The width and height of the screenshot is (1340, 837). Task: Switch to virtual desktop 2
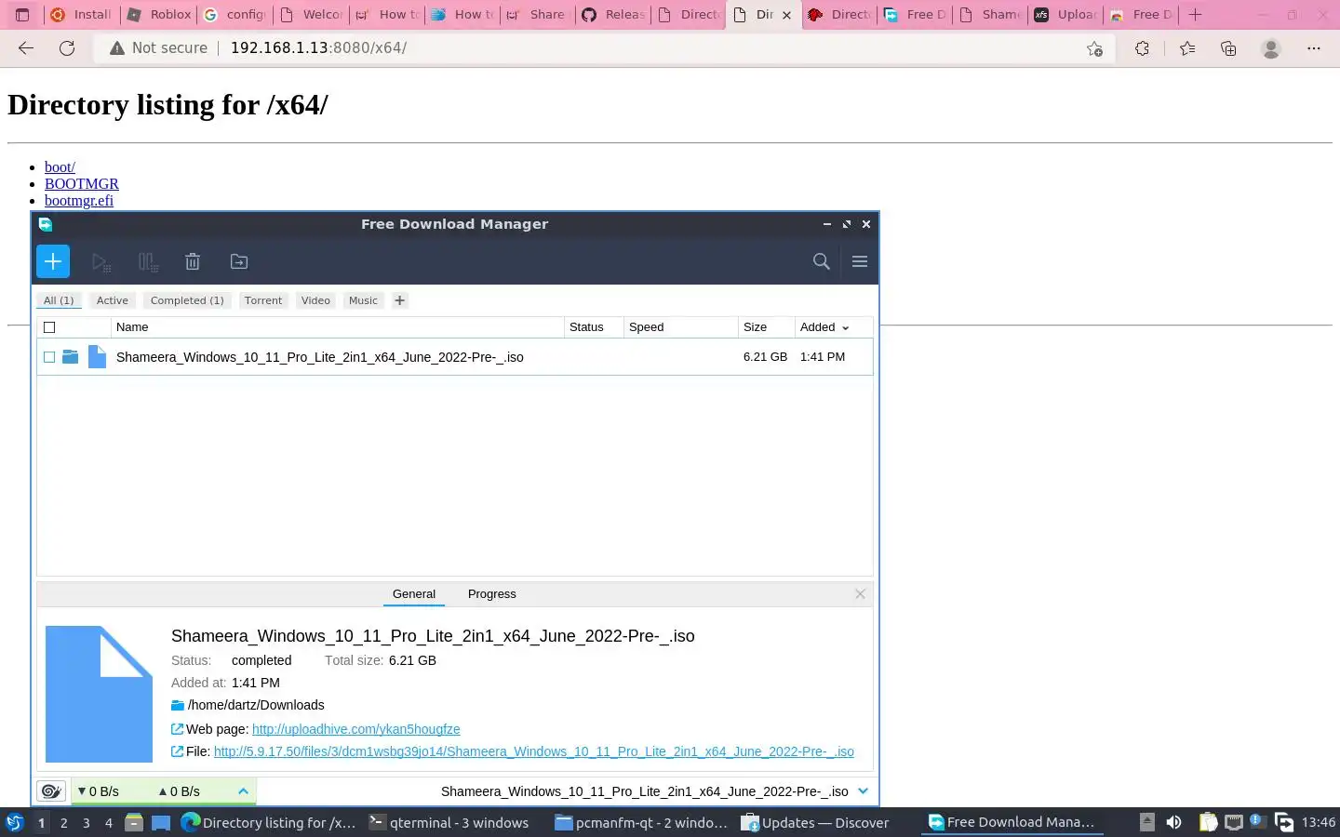[x=63, y=823]
